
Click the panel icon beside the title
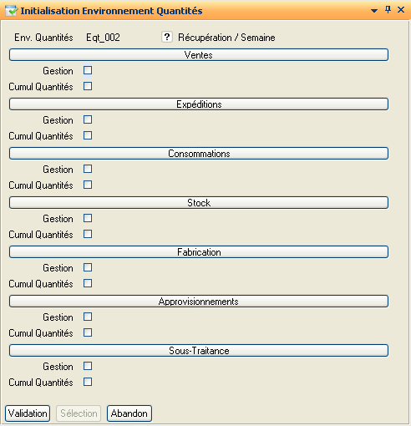tap(11, 11)
